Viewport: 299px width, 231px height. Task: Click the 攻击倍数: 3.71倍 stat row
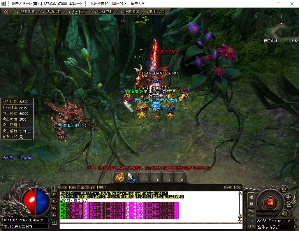coord(17,131)
